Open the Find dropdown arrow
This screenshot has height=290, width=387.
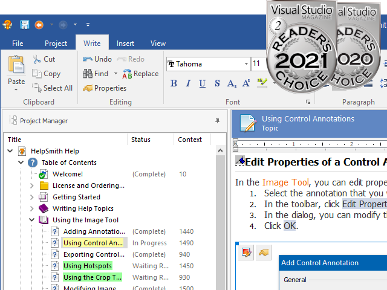click(x=115, y=74)
